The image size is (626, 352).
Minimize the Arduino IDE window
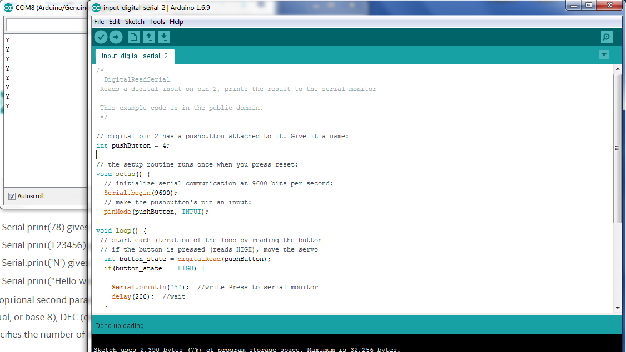tap(574, 6)
